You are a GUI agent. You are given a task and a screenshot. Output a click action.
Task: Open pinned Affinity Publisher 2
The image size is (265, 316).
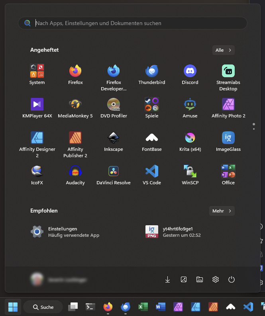(x=75, y=144)
